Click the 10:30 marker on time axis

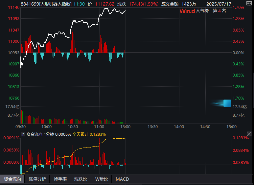click(73, 127)
